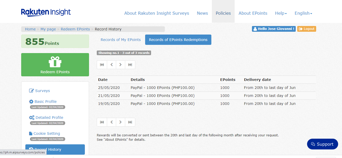Open Basic Profile via its gear icon
342x158 pixels.
coord(31,101)
